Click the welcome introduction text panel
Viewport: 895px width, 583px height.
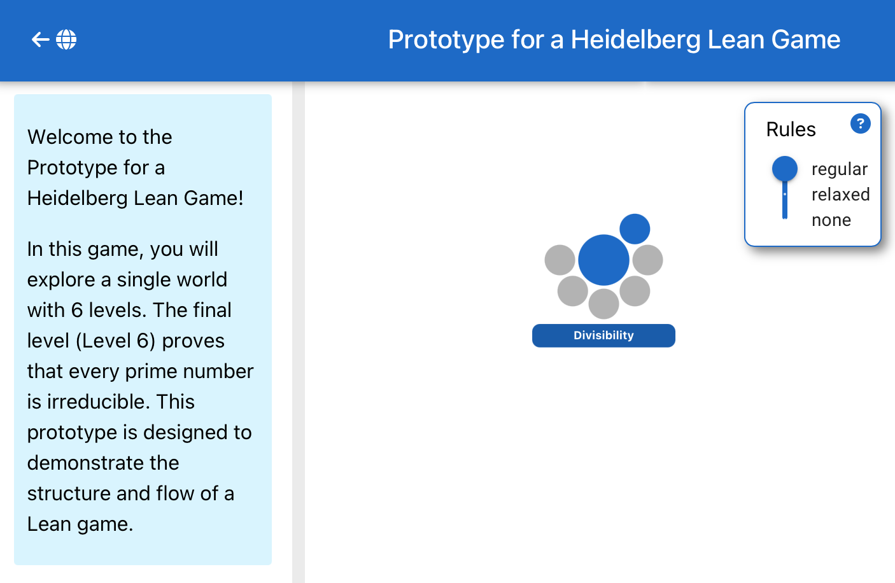[143, 329]
